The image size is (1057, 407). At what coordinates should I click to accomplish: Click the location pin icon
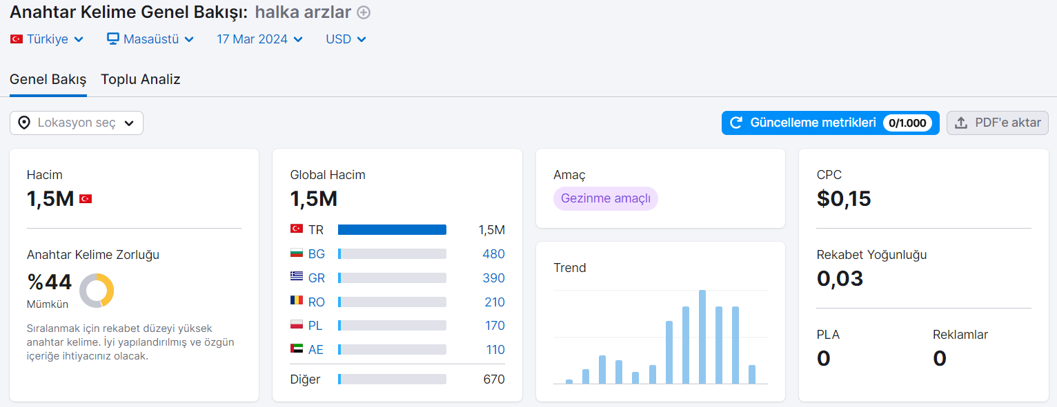pyautogui.click(x=24, y=123)
